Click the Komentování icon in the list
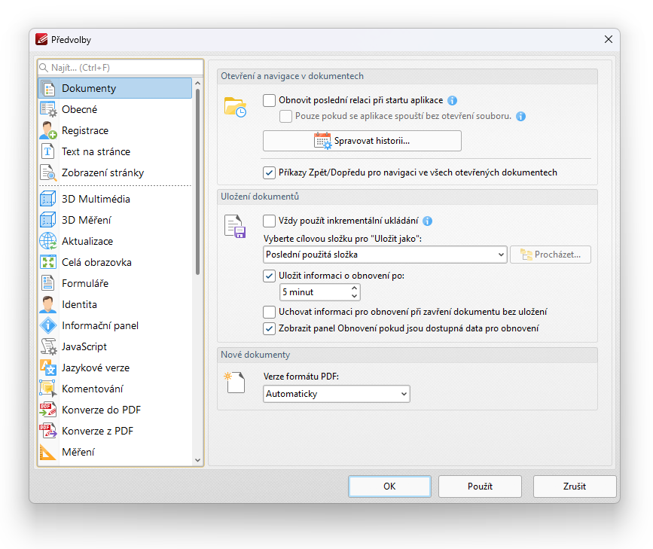Viewport: 653px width, 549px height. pyautogui.click(x=48, y=389)
